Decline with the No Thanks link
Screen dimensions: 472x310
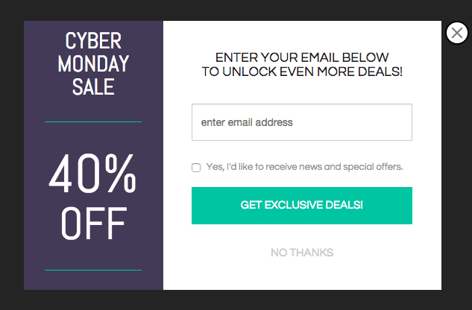pyautogui.click(x=302, y=253)
